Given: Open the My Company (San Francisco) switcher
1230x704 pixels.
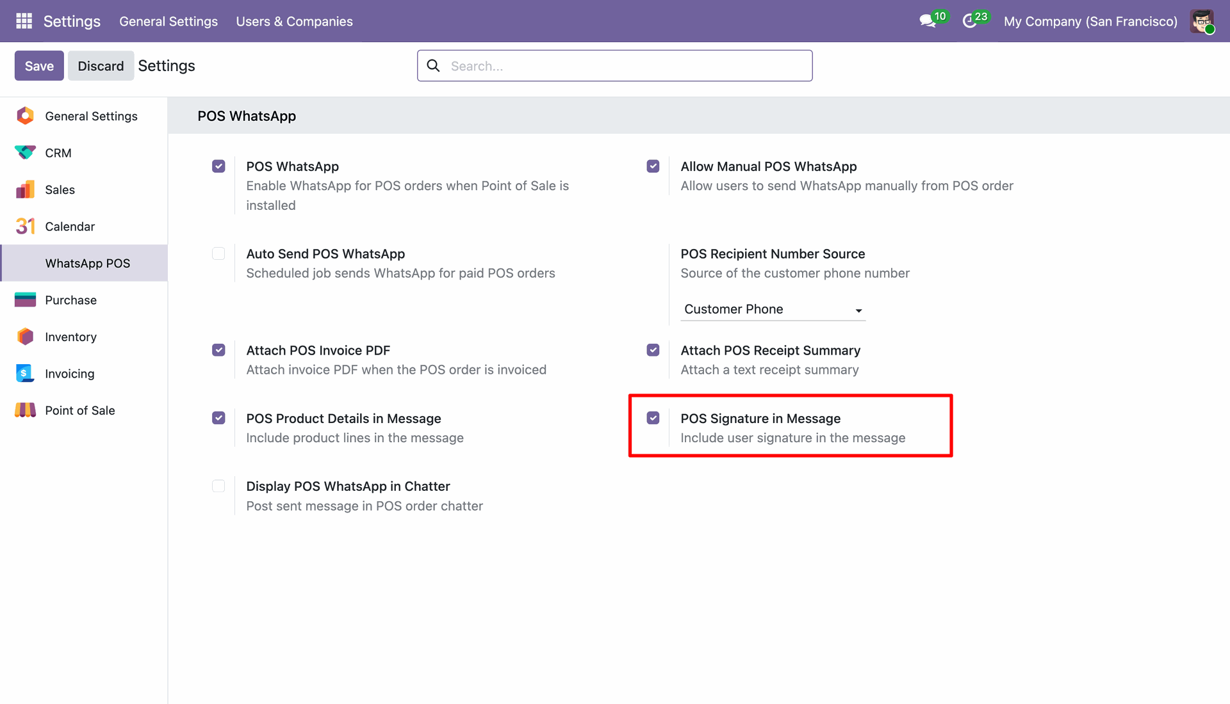Looking at the screenshot, I should 1090,21.
